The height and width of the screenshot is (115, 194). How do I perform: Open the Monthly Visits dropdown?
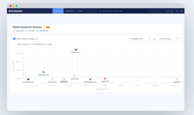pos(141,39)
